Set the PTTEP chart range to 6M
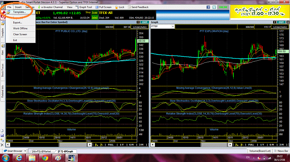 pyautogui.click(x=272, y=145)
